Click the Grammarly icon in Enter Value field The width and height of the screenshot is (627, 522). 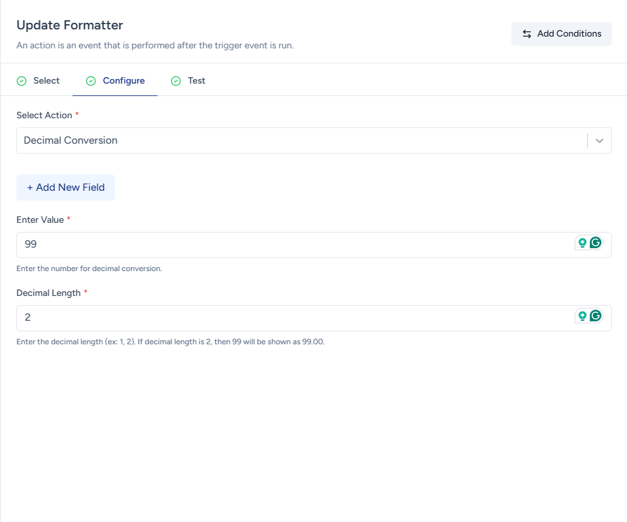[596, 243]
